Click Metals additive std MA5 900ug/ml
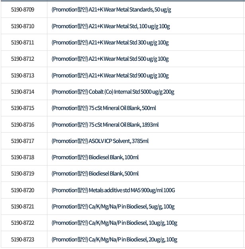 pyautogui.click(x=113, y=190)
